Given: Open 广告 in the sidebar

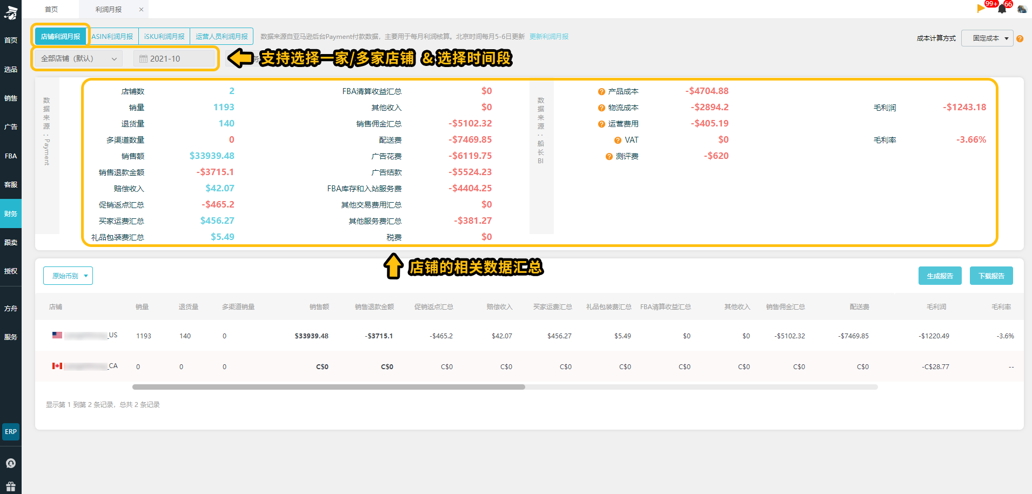Looking at the screenshot, I should click(11, 127).
